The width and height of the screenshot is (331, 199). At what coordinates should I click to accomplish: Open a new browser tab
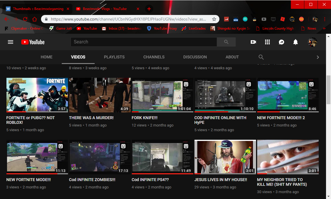click(149, 9)
